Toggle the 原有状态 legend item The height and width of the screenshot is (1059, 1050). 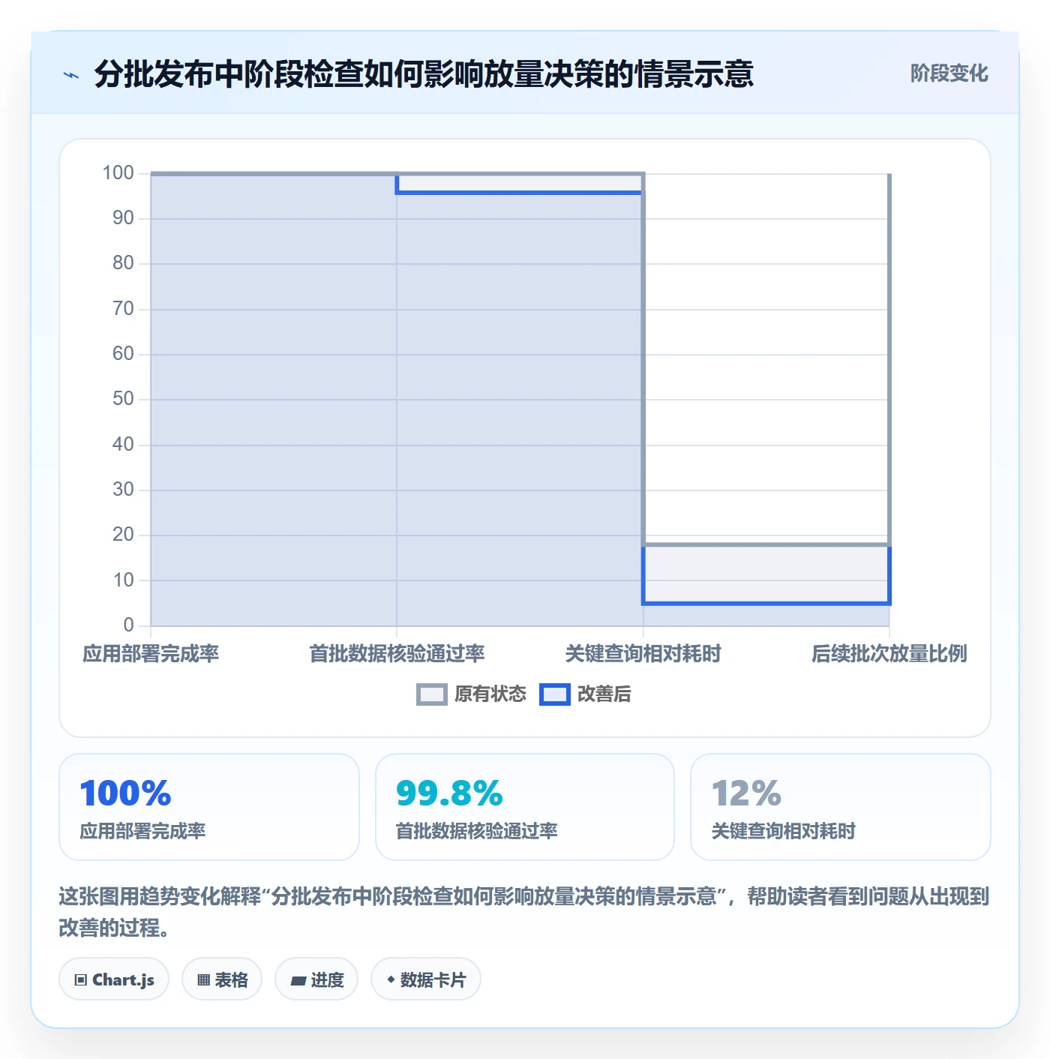(x=472, y=694)
